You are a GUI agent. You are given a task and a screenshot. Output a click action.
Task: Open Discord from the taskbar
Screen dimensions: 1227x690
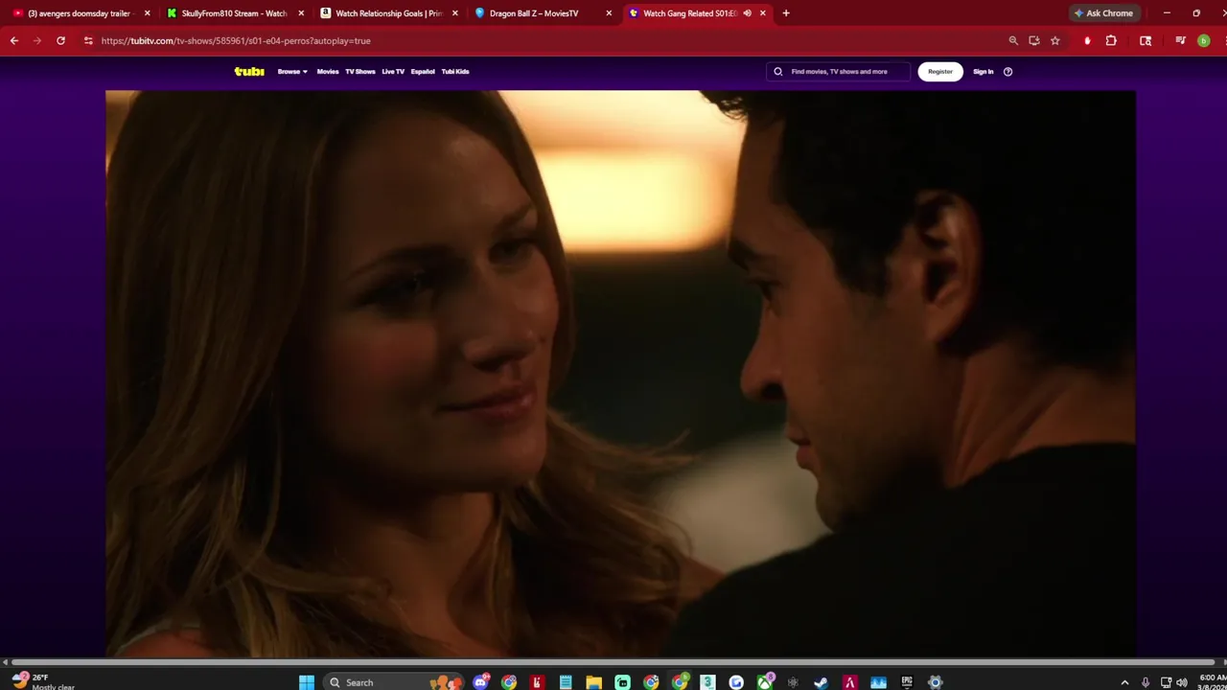(x=481, y=682)
